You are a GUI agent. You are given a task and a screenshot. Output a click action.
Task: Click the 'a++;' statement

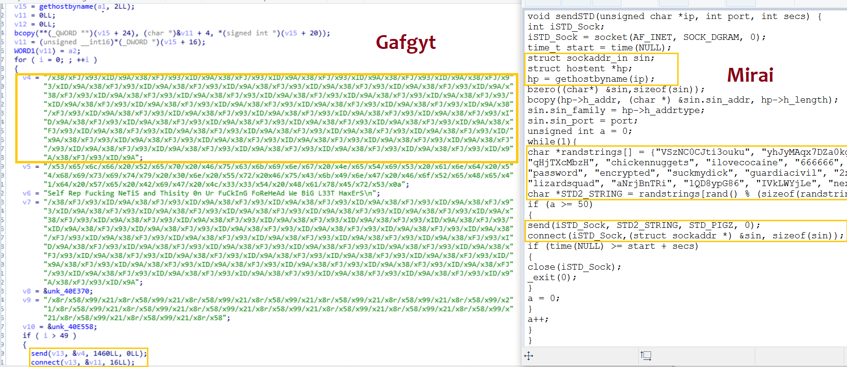538,319
